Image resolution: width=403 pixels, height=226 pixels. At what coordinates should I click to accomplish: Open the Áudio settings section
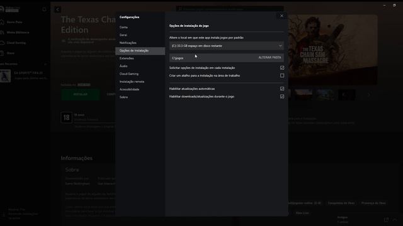[x=123, y=66]
